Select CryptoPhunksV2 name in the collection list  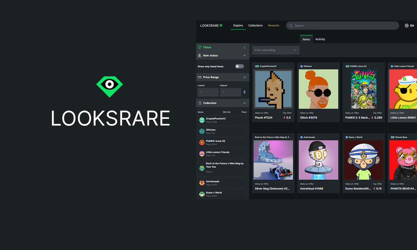coord(216,118)
